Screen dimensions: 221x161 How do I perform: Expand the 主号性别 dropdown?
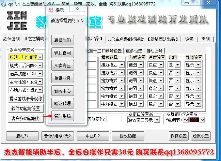40,82
